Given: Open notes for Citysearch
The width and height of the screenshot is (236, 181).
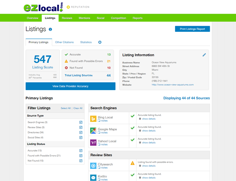Looking at the screenshot, I should tap(103, 168).
